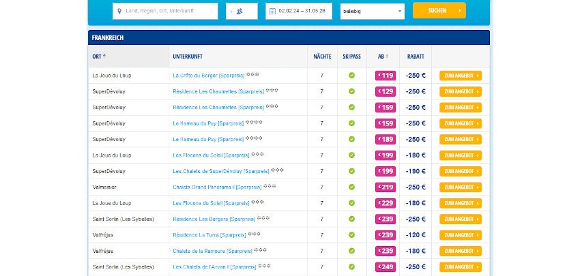Click the €249 price badge
The width and height of the screenshot is (580, 276).
(386, 267)
